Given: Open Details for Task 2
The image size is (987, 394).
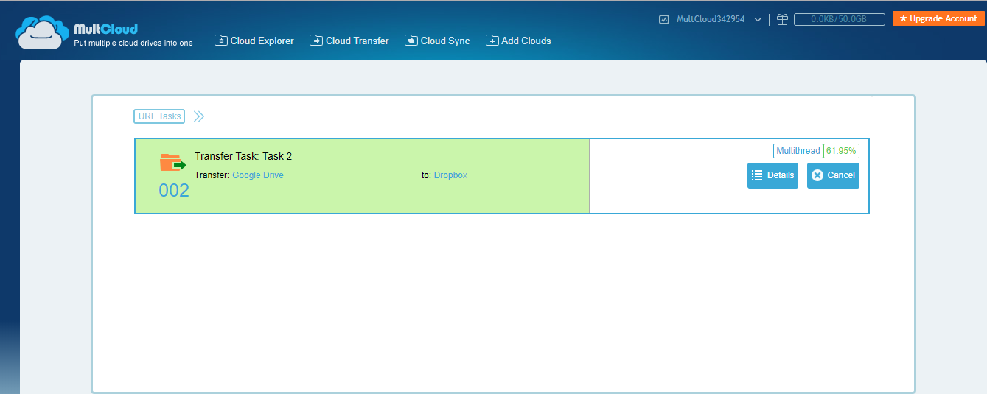Looking at the screenshot, I should point(772,175).
